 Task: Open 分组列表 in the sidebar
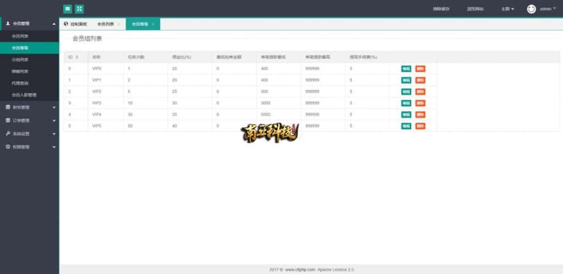(x=20, y=59)
